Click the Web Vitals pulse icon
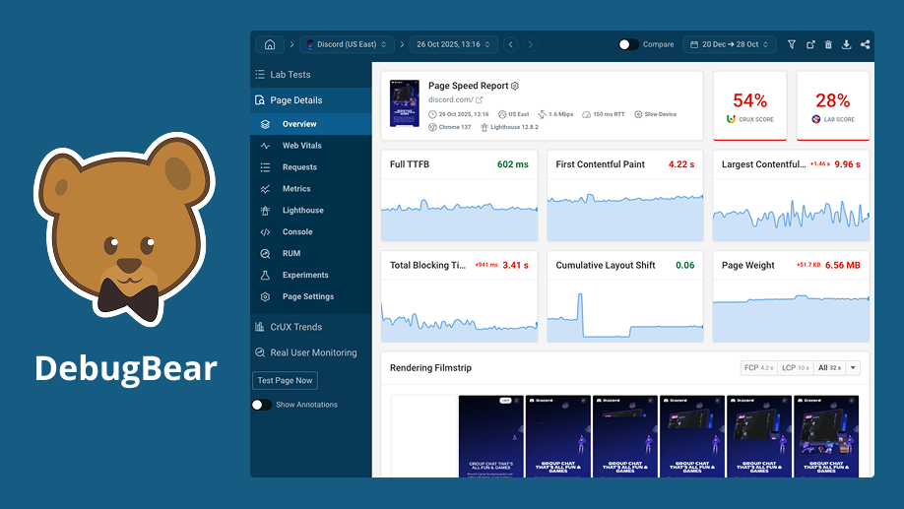 265,146
